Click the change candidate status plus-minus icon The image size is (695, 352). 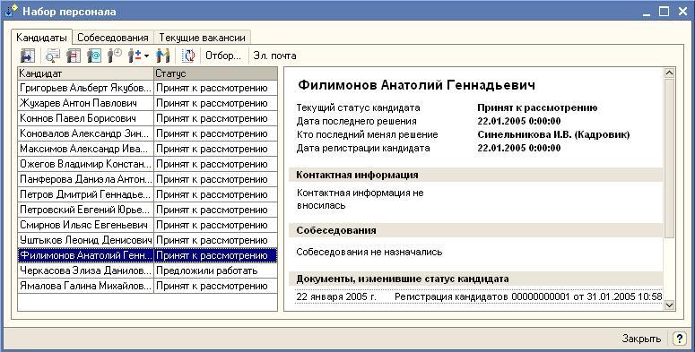(x=135, y=56)
